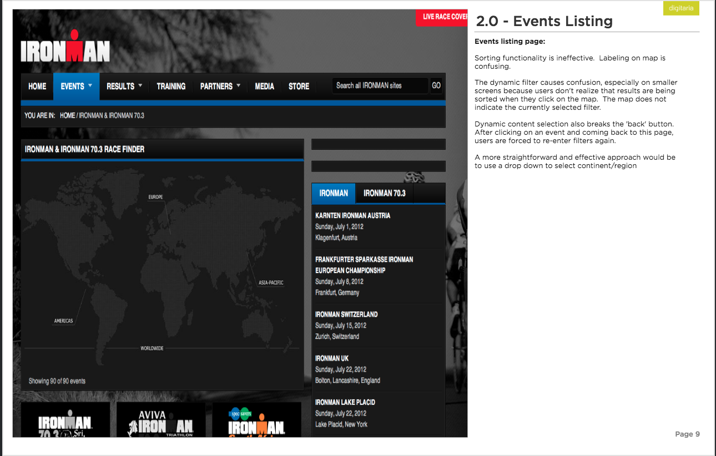Switch to the IRONMAN tab
The width and height of the screenshot is (716, 456).
334,193
